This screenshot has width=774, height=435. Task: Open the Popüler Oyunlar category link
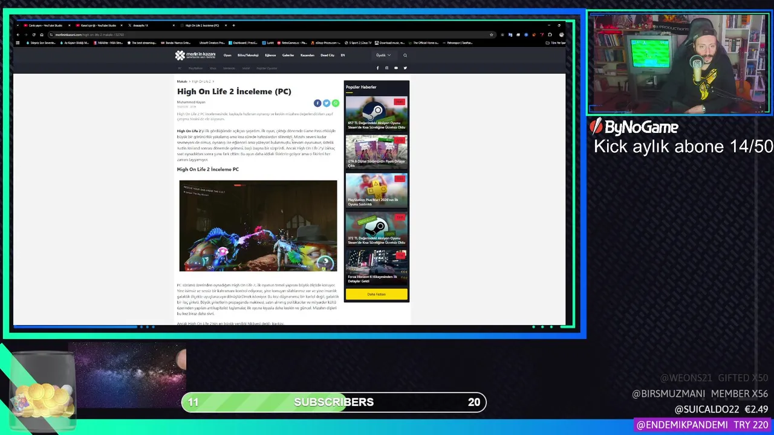pos(267,68)
